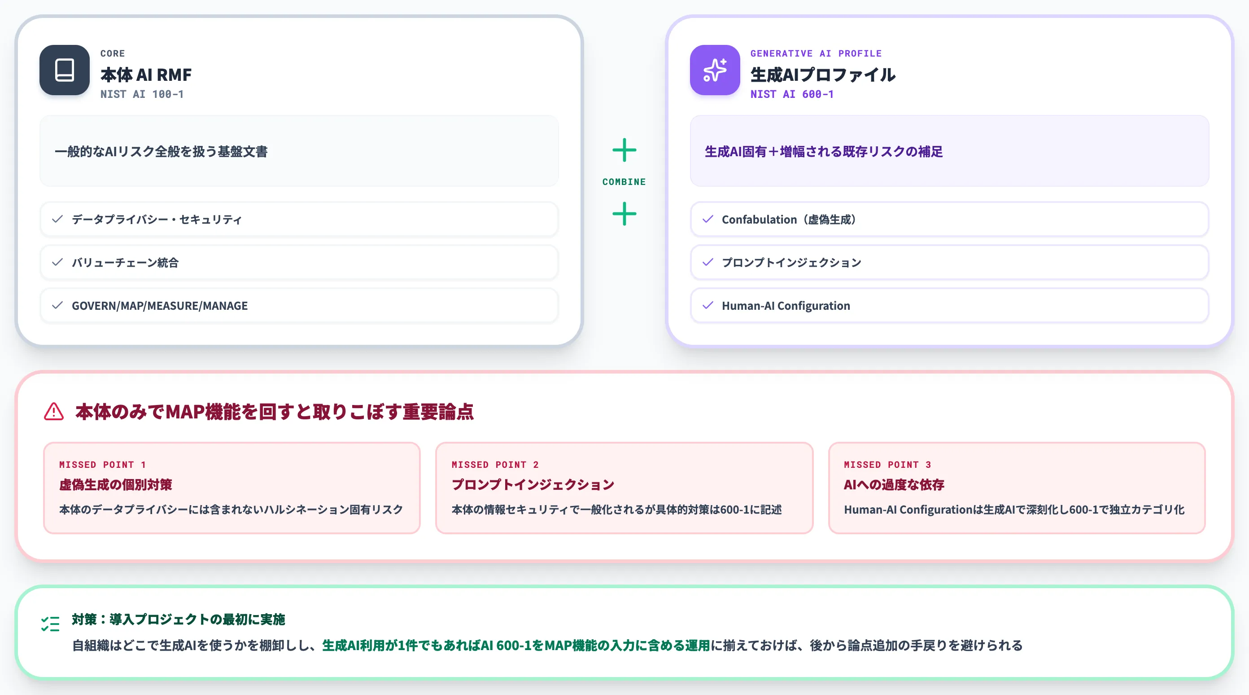Click the NIST AI 100-1 label
This screenshot has height=695, width=1249.
pos(142,94)
